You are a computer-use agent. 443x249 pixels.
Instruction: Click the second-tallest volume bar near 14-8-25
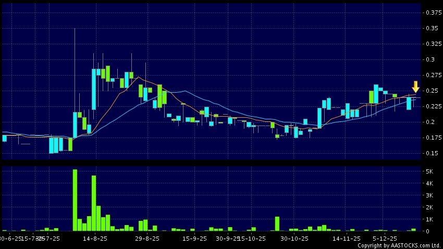coord(94,203)
